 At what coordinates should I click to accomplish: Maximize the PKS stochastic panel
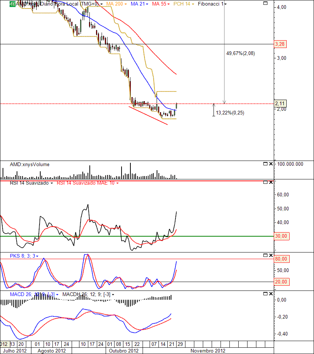(x=265, y=255)
